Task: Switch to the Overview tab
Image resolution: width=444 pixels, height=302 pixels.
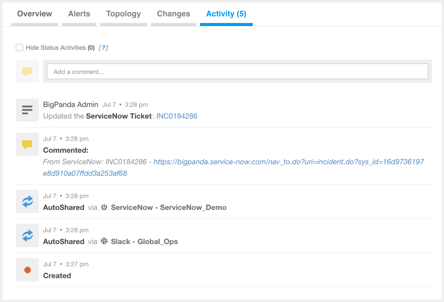Action: point(35,14)
